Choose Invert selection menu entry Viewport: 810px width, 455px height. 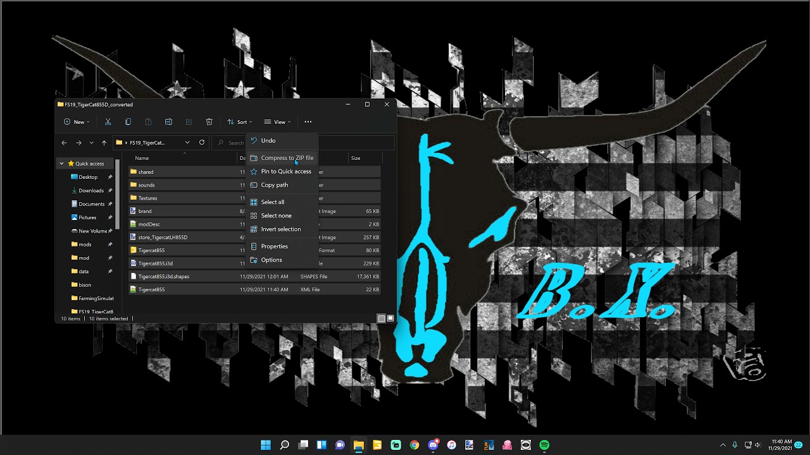pyautogui.click(x=281, y=229)
